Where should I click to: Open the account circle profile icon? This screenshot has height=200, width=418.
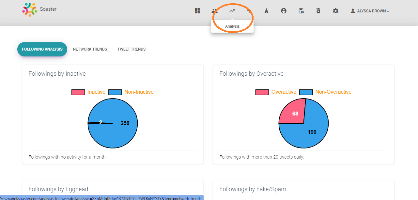(x=284, y=11)
